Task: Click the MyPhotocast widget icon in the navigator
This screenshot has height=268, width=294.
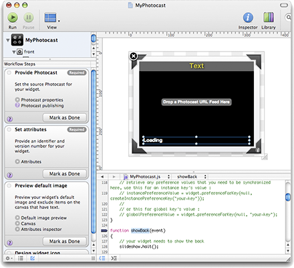Action: 17,40
